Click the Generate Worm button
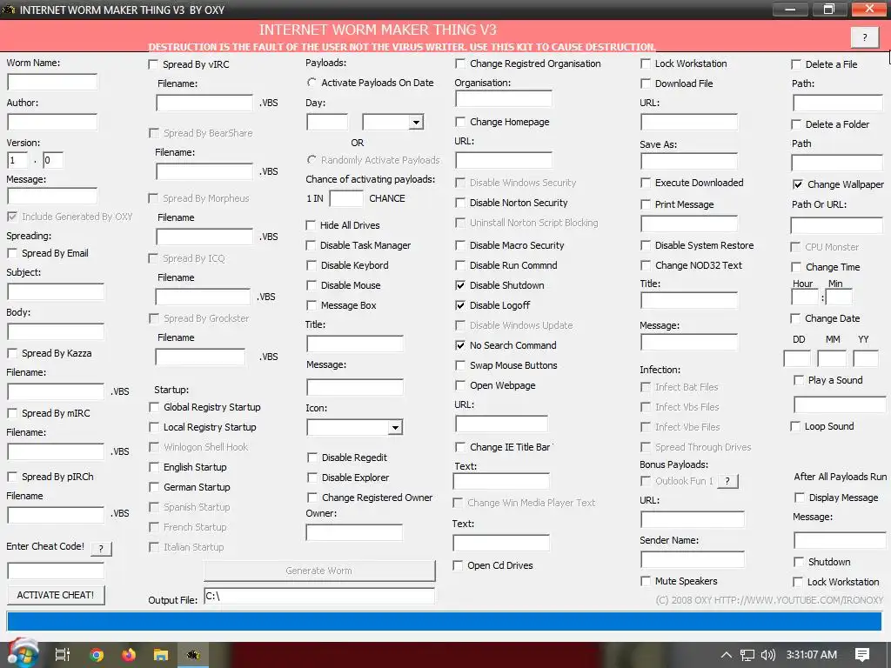The image size is (891, 668). click(x=319, y=571)
